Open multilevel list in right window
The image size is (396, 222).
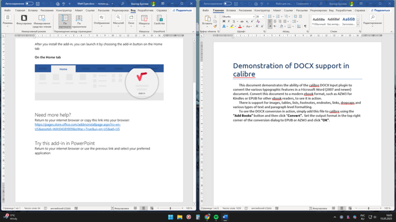286,16
